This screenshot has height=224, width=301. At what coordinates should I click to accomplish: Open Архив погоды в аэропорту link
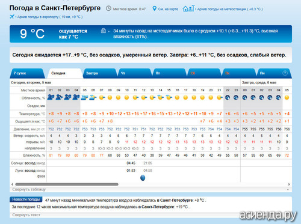50,17
